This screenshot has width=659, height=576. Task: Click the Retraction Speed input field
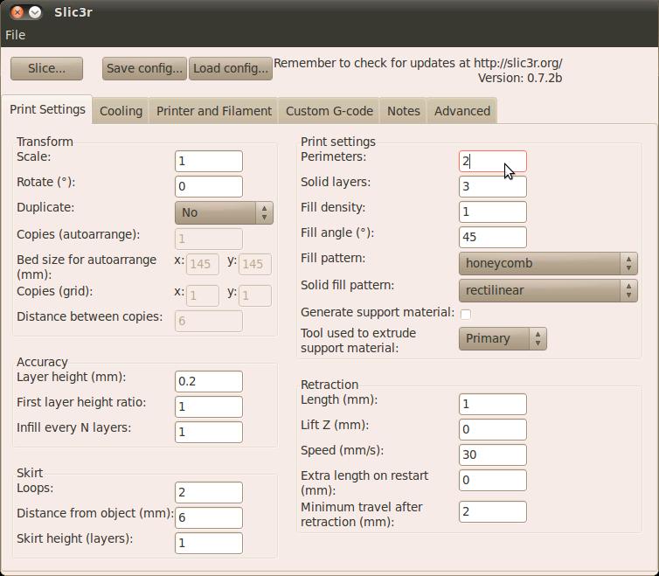(x=492, y=455)
